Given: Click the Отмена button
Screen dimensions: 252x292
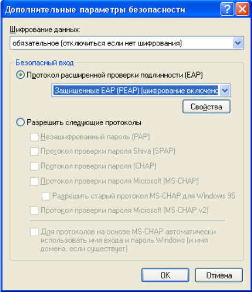Looking at the screenshot, I should point(219,275).
